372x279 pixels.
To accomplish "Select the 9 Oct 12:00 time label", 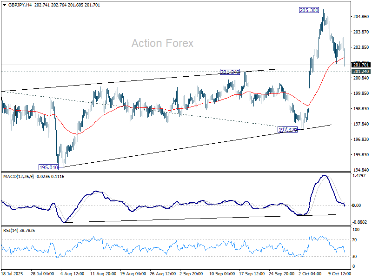I will [x=339, y=274].
